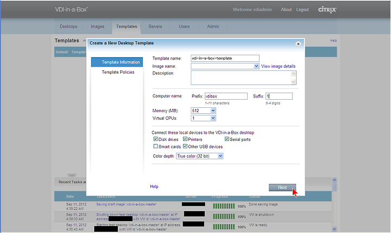391x233 pixels.
Task: Click the Citrix logo
Action: pyautogui.click(x=327, y=10)
